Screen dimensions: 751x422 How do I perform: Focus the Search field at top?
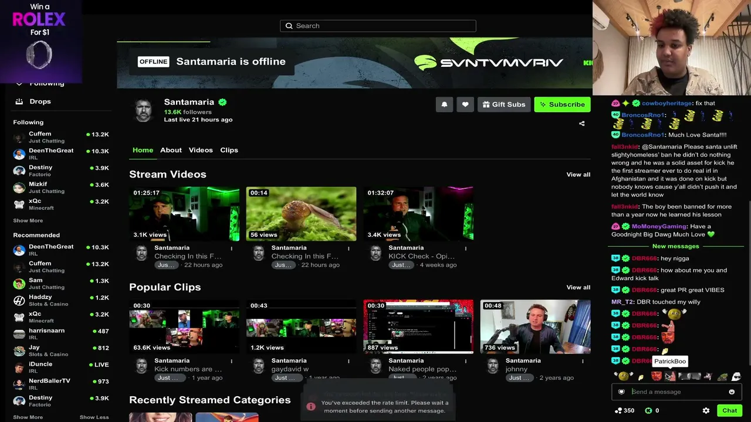[378, 26]
